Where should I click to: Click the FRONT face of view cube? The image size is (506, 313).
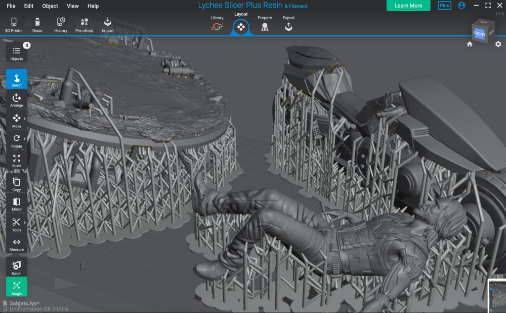(478, 34)
